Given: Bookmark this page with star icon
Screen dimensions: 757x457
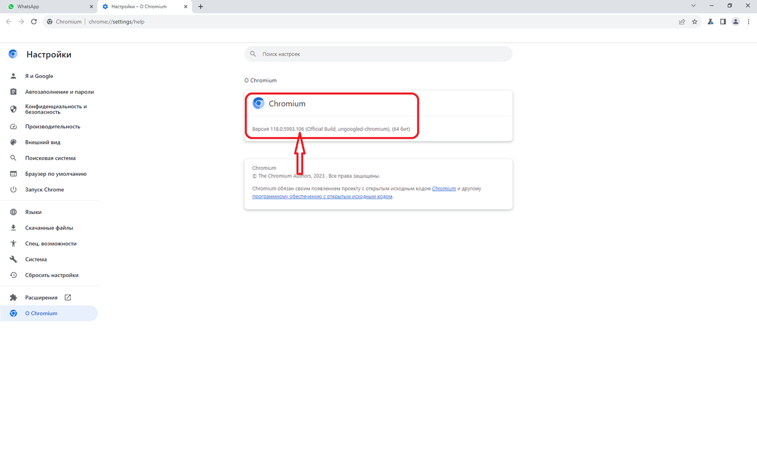Looking at the screenshot, I should coord(695,22).
